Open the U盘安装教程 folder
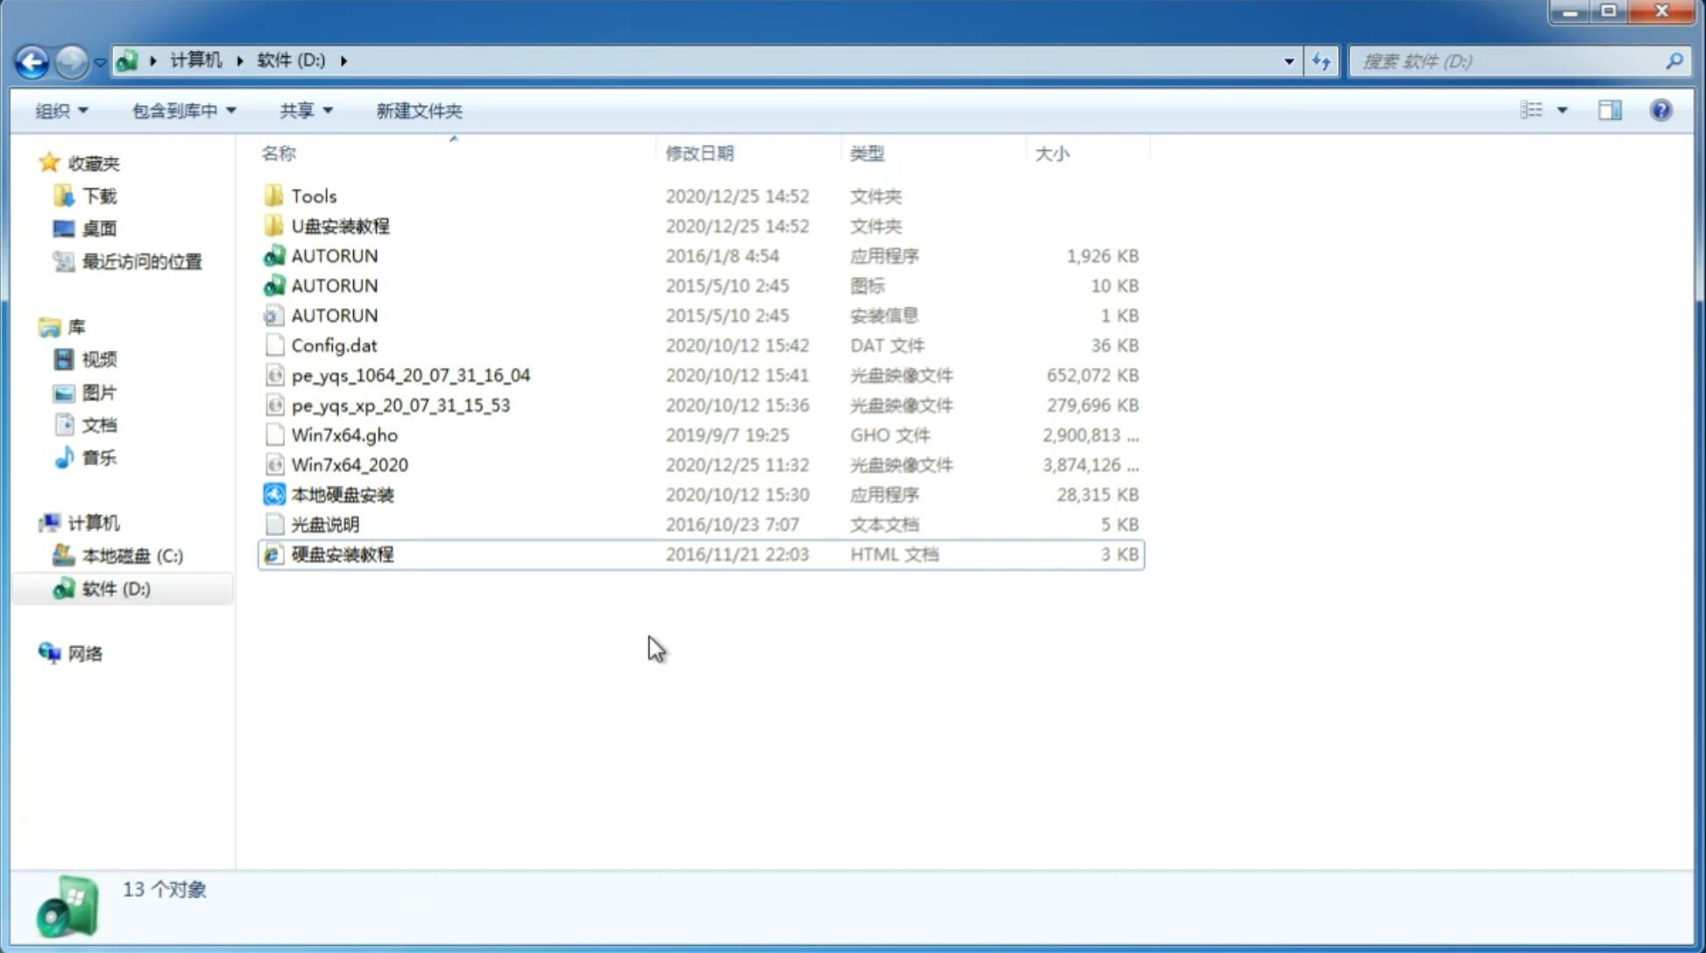1706x953 pixels. coord(340,226)
